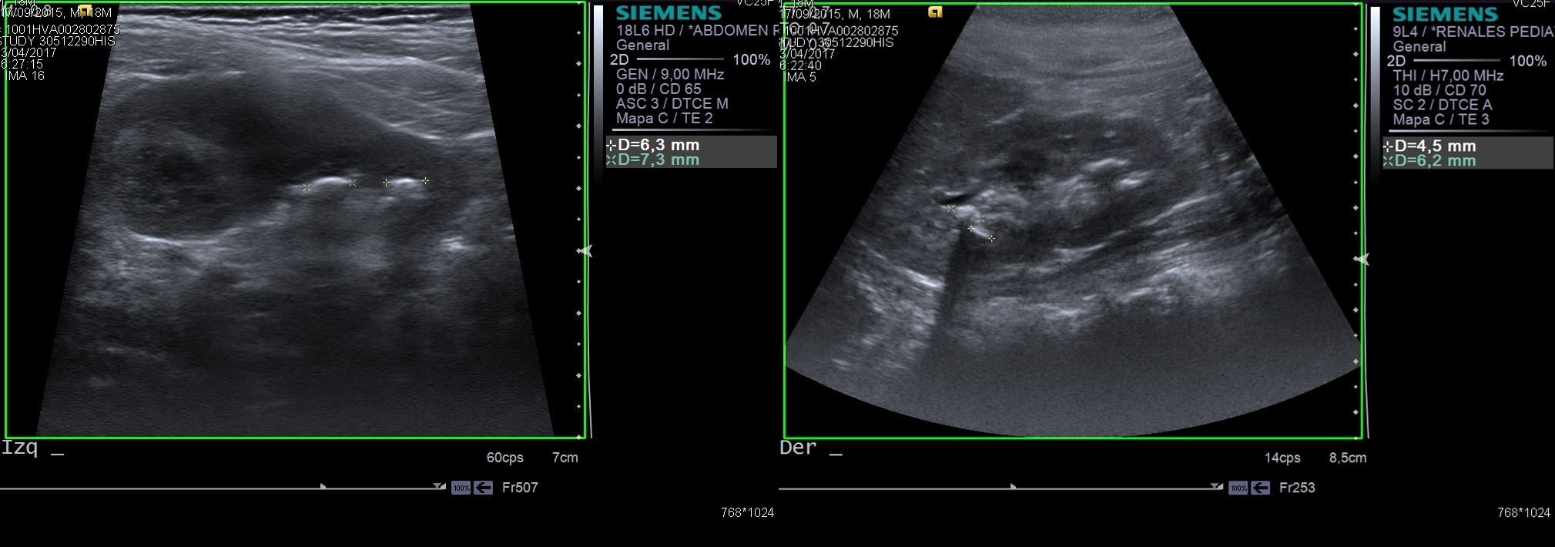Click the 100% zoom button in left panel
This screenshot has width=1555, height=547.
point(461,488)
